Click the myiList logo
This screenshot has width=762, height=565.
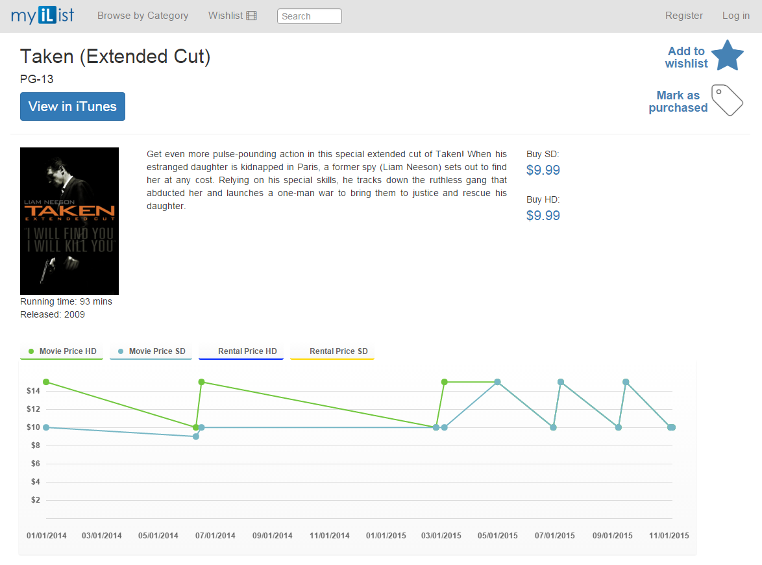[42, 15]
